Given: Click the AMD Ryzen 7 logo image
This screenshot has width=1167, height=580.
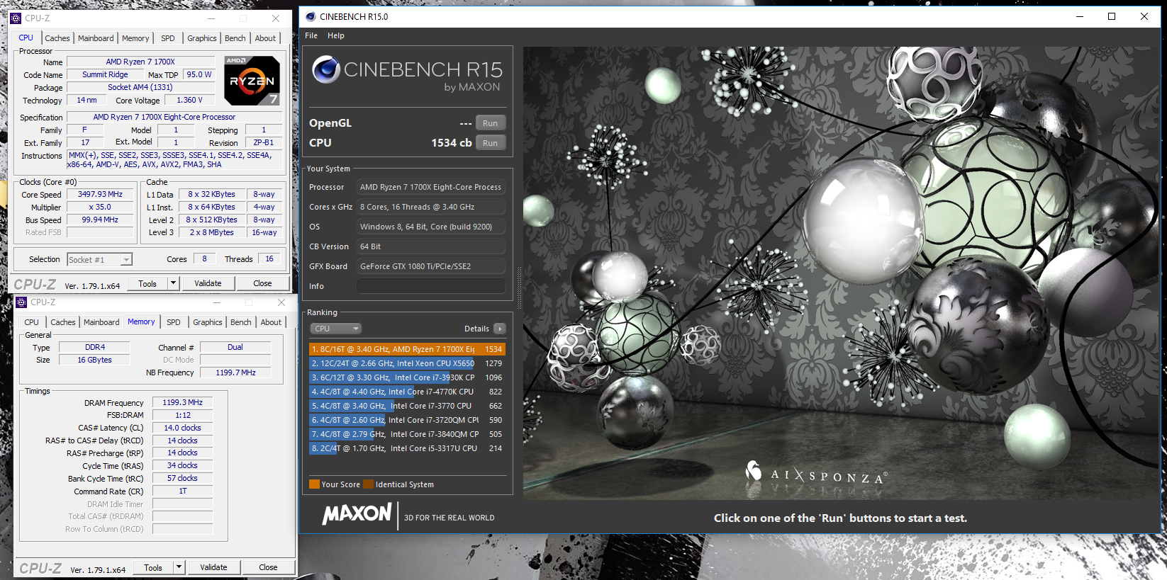Looking at the screenshot, I should click(252, 81).
